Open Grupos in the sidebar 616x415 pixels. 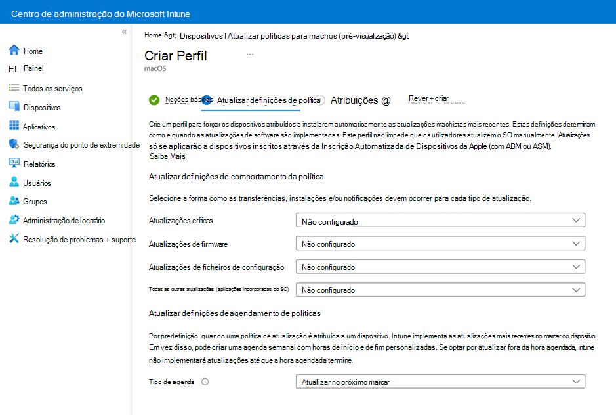pos(35,202)
